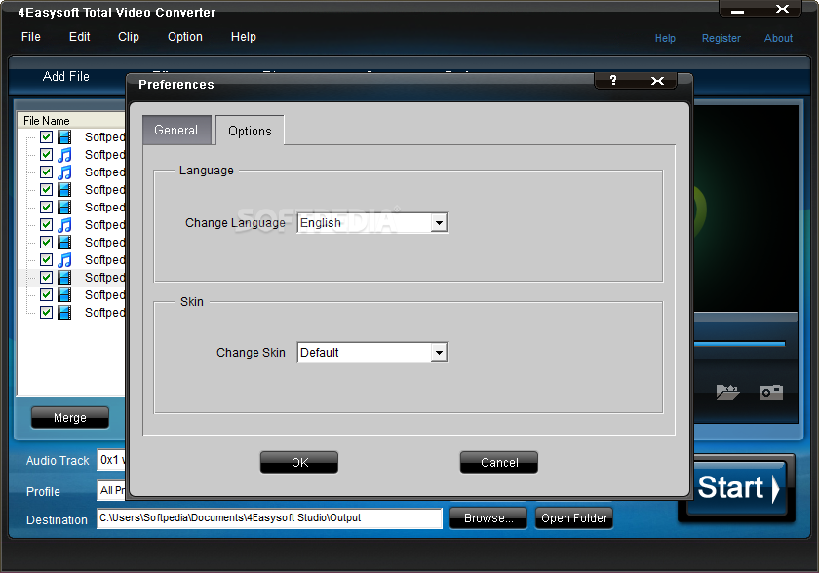Open the Edit menu
Image resolution: width=819 pixels, height=573 pixels.
79,37
